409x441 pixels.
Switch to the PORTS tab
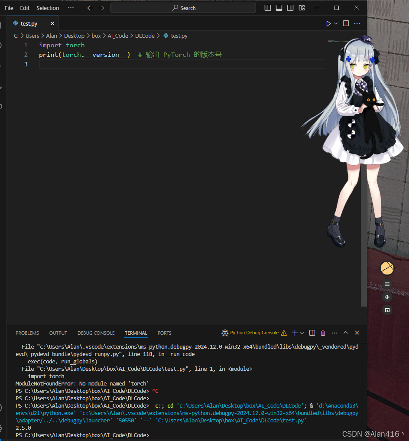(165, 333)
